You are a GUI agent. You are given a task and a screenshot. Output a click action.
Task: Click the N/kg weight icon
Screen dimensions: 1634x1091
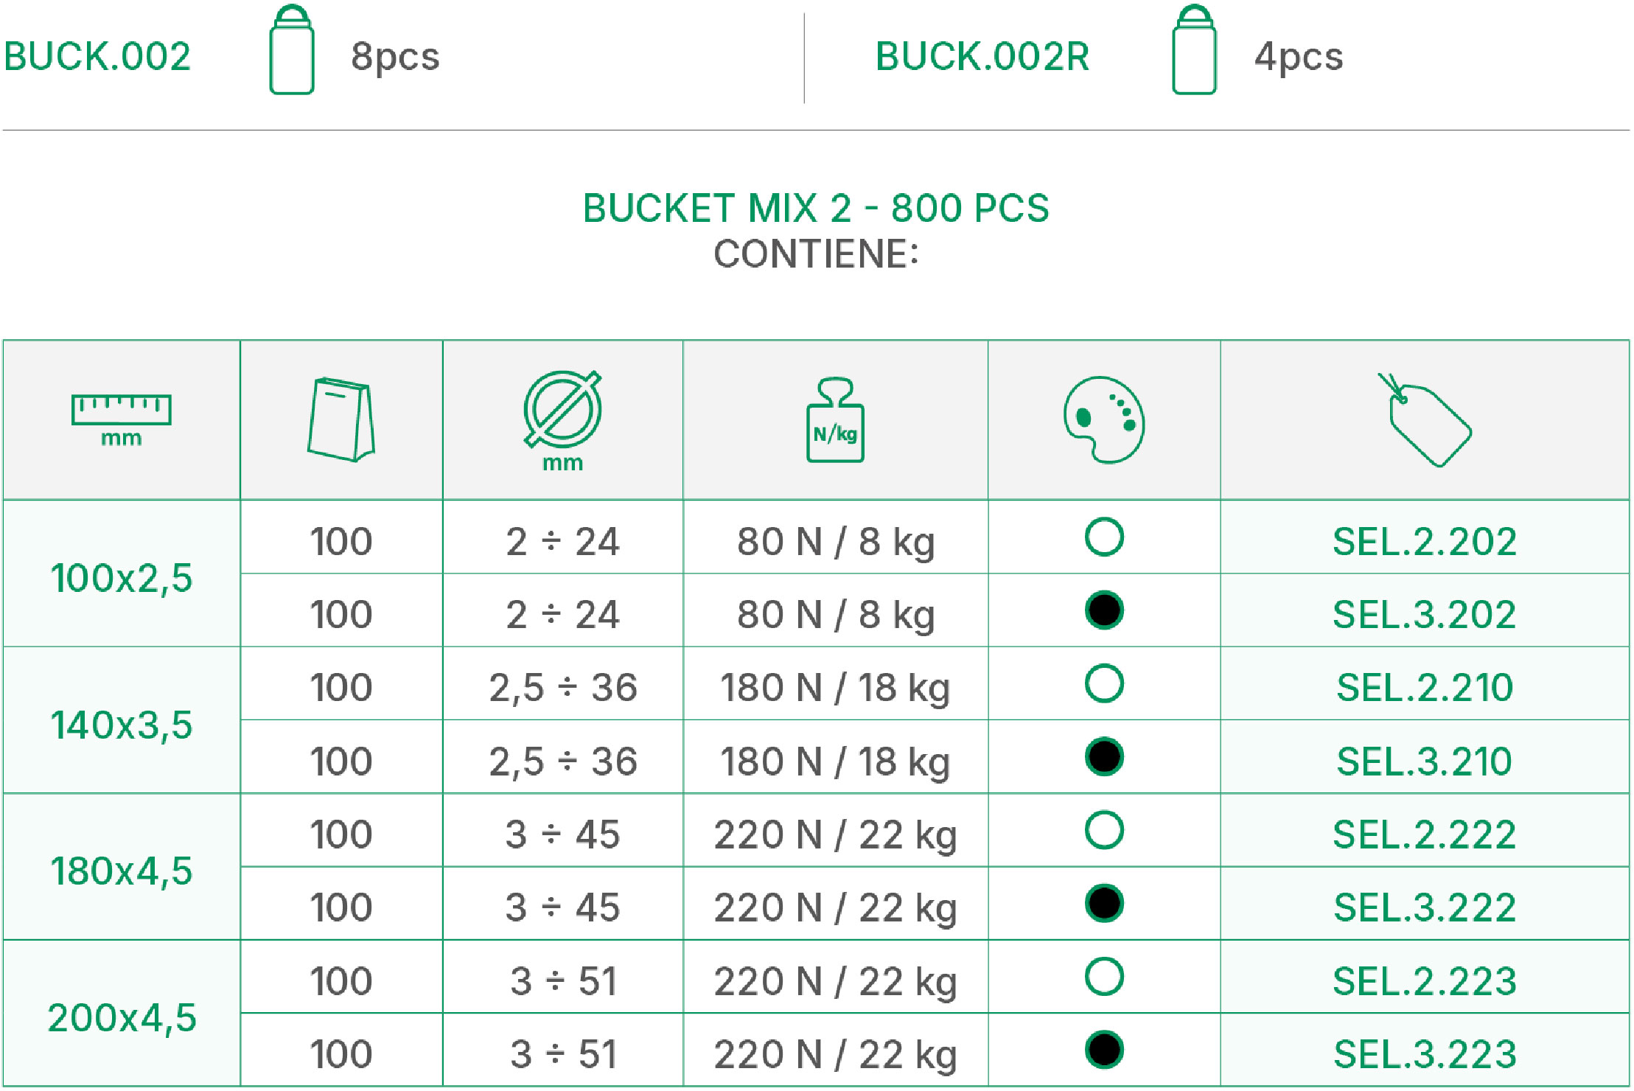[835, 419]
